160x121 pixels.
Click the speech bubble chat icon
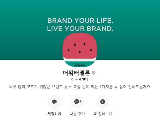tap(54, 102)
